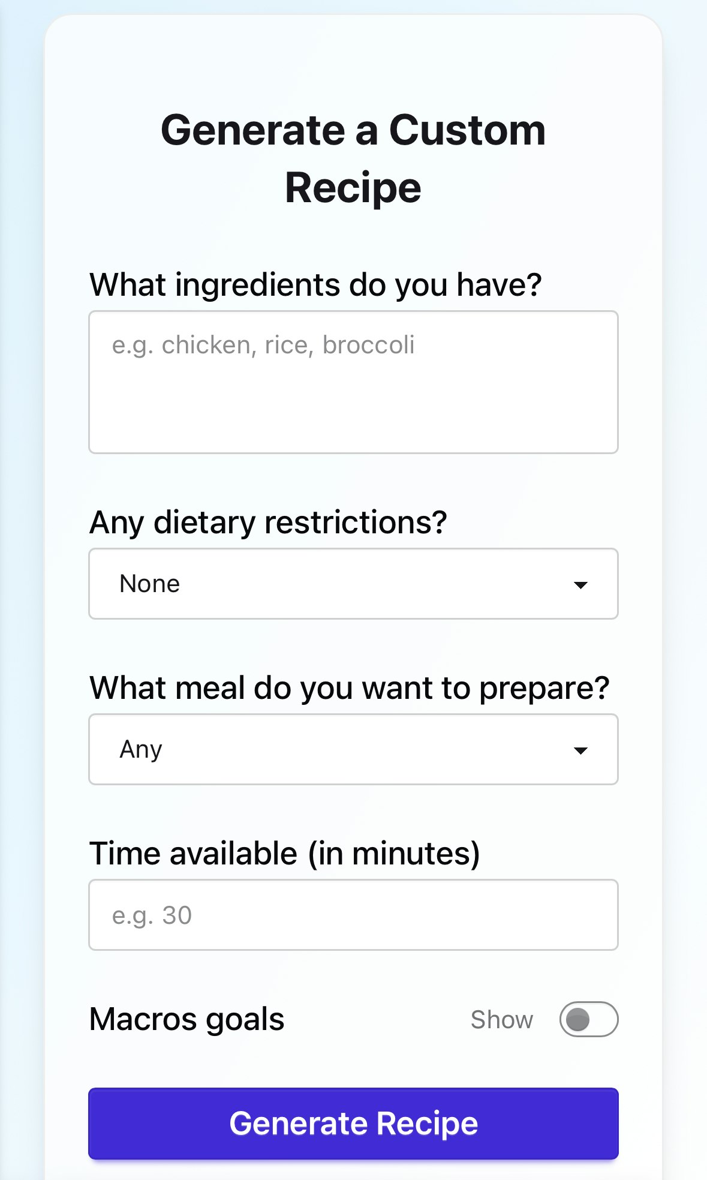Click the "What meal do you want to prepare?" label
This screenshot has width=707, height=1180.
point(349,688)
